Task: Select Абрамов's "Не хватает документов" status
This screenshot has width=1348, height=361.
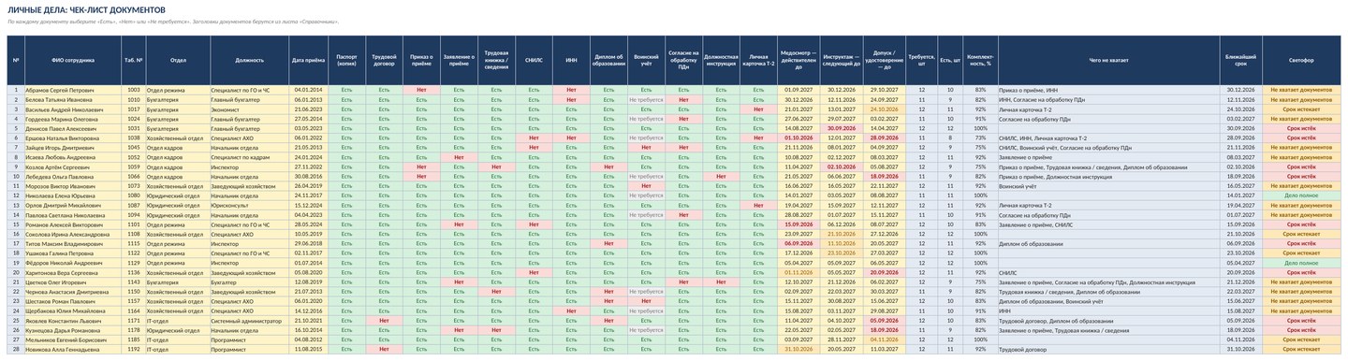Action: click(1301, 89)
